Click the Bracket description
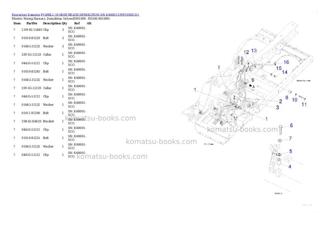The width and height of the screenshot is (329, 233). 49,121
